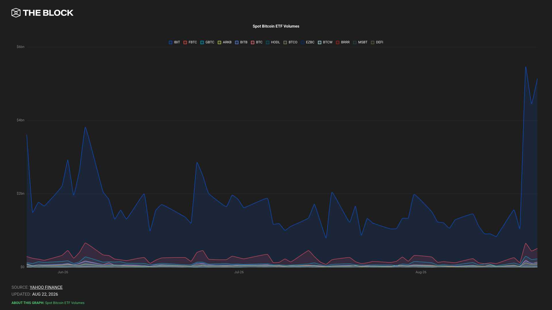Show the MSBT series via legend
Image resolution: width=552 pixels, height=310 pixels.
tap(360, 42)
